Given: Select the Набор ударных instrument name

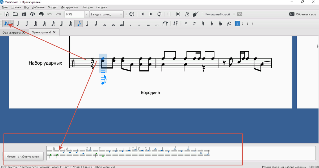Looking at the screenshot, I should [x=45, y=63].
